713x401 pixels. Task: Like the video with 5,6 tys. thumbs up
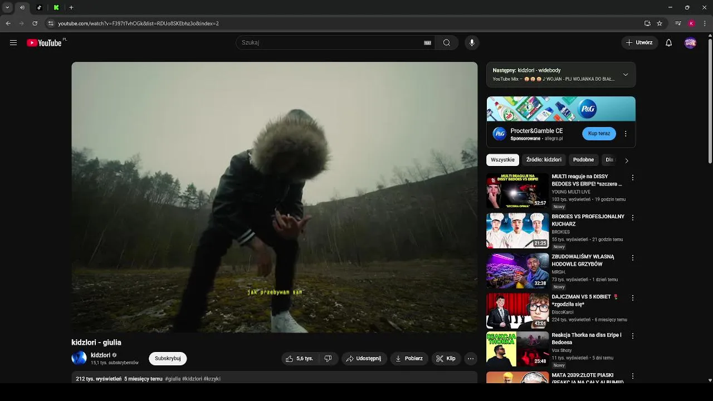(300, 359)
